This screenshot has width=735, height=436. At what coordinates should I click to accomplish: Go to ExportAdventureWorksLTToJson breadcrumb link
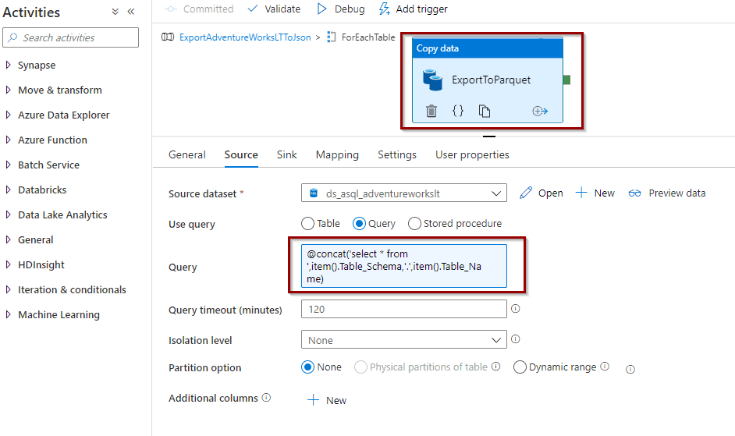tap(245, 37)
